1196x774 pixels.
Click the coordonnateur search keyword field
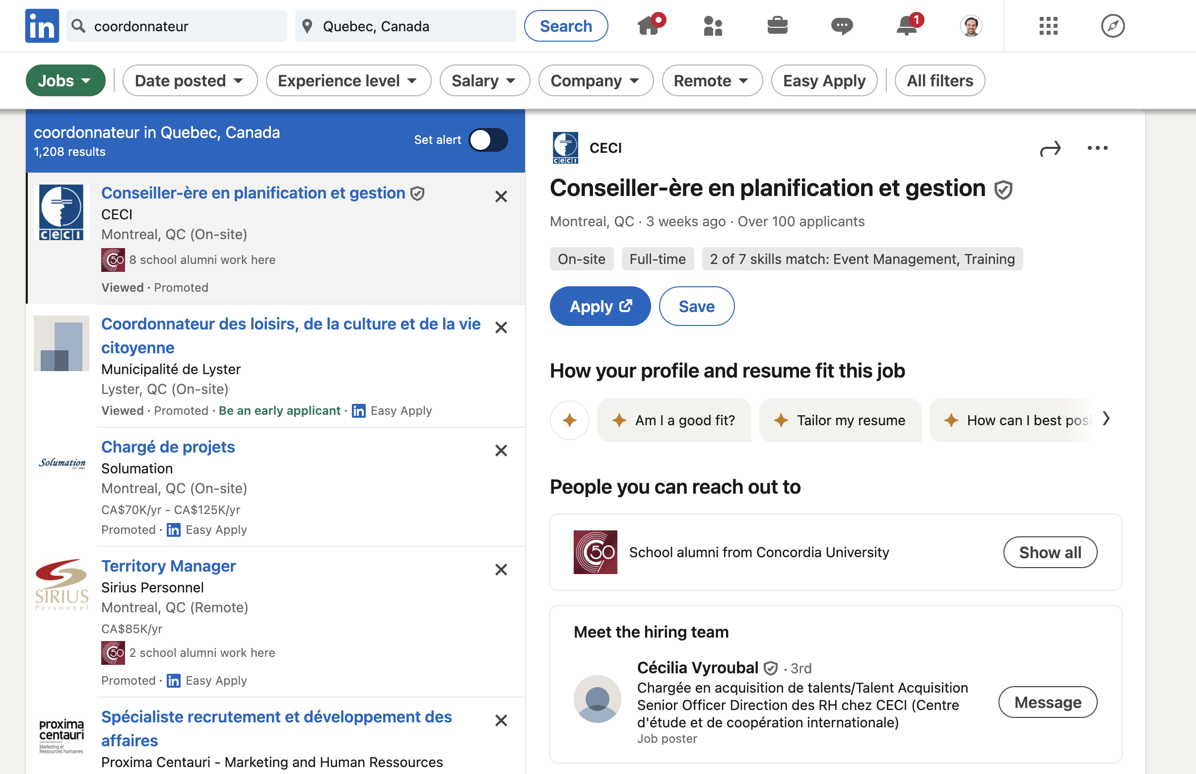[x=177, y=26]
